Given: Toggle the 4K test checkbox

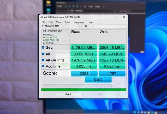Looking at the screenshot, I should click(x=43, y=54).
